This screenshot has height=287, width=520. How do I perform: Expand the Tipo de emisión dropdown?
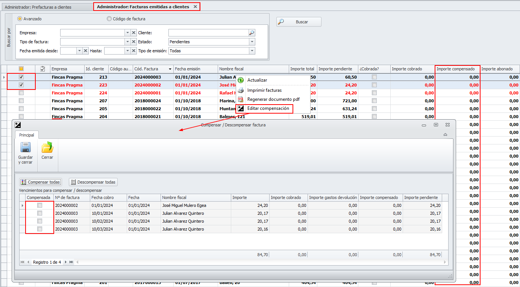pos(252,51)
